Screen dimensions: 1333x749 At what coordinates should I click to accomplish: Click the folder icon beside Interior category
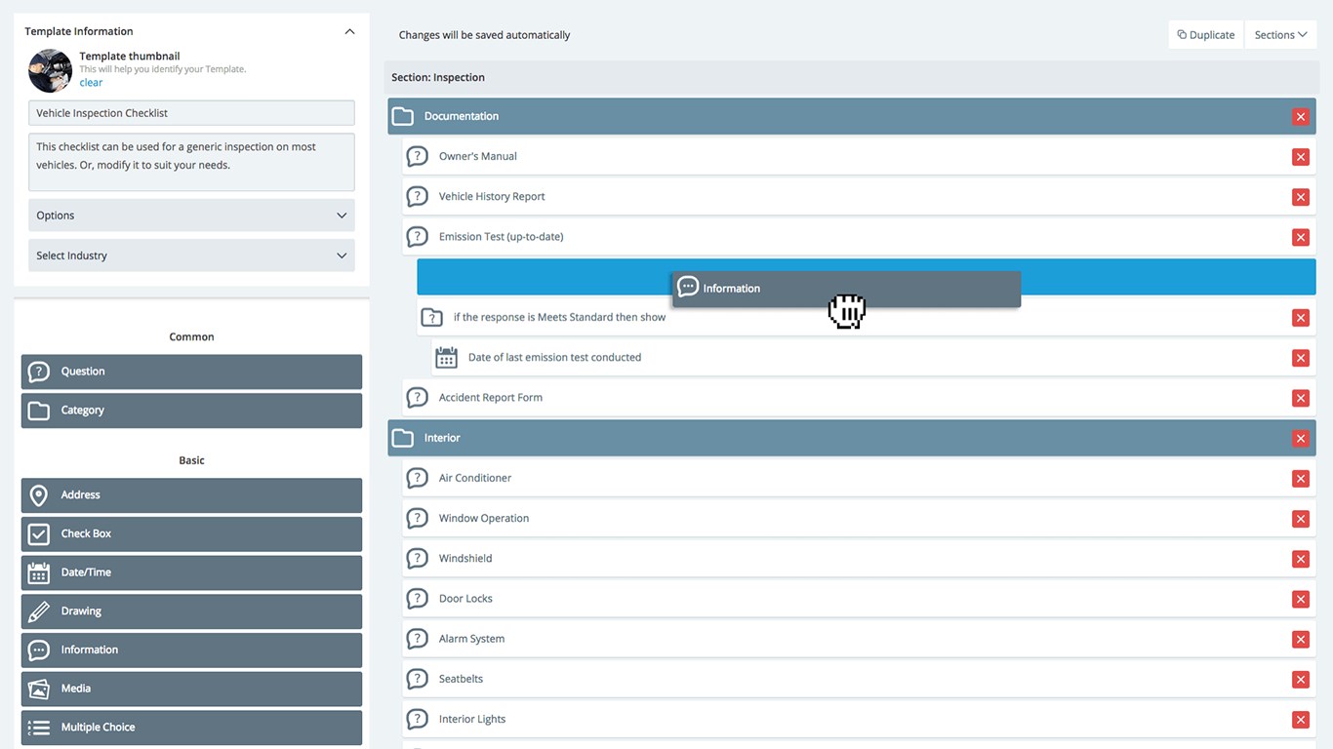click(402, 439)
